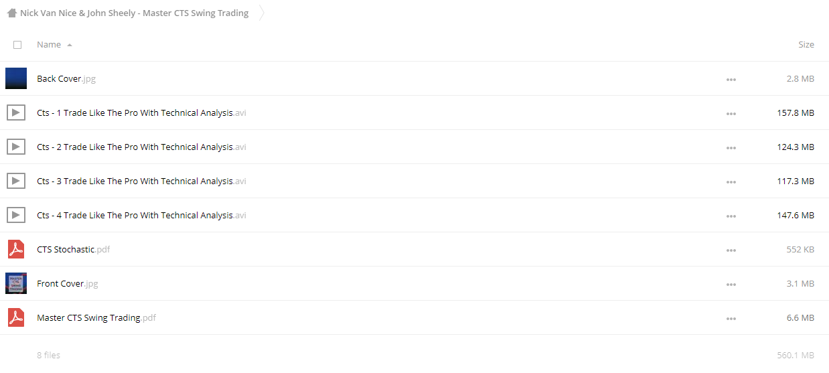Toggle the select all files checkbox

click(17, 45)
